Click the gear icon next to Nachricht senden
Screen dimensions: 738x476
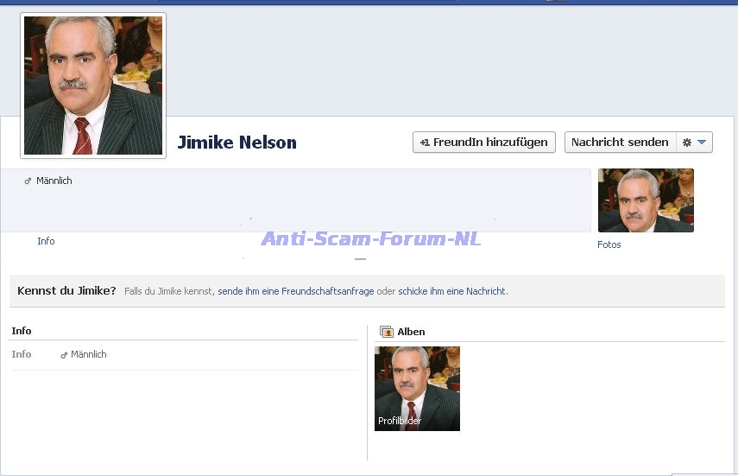(687, 143)
